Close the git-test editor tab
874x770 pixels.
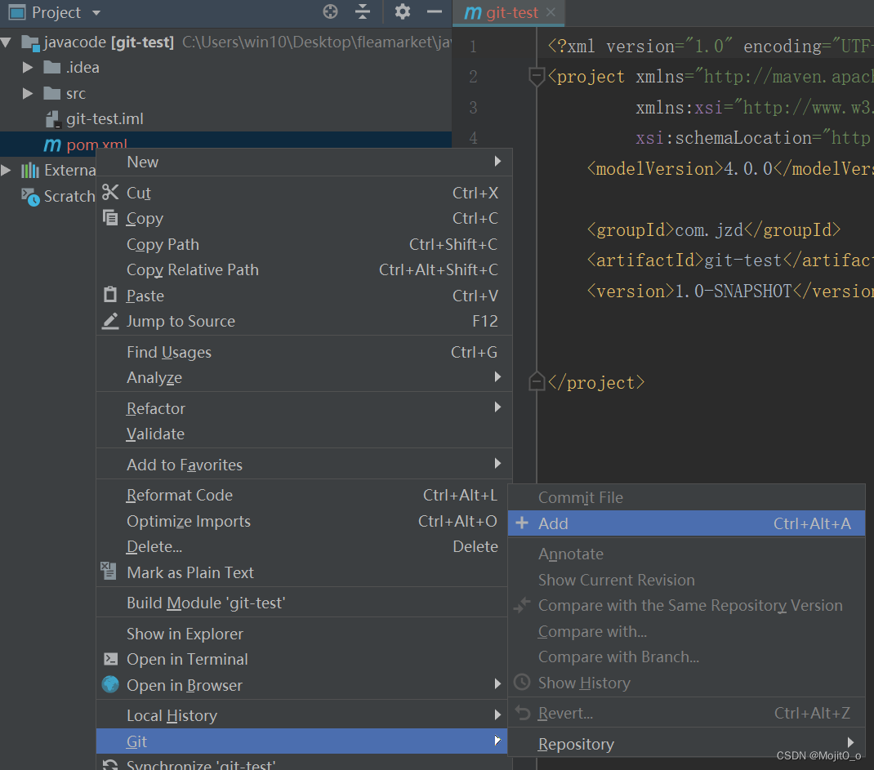(x=551, y=12)
